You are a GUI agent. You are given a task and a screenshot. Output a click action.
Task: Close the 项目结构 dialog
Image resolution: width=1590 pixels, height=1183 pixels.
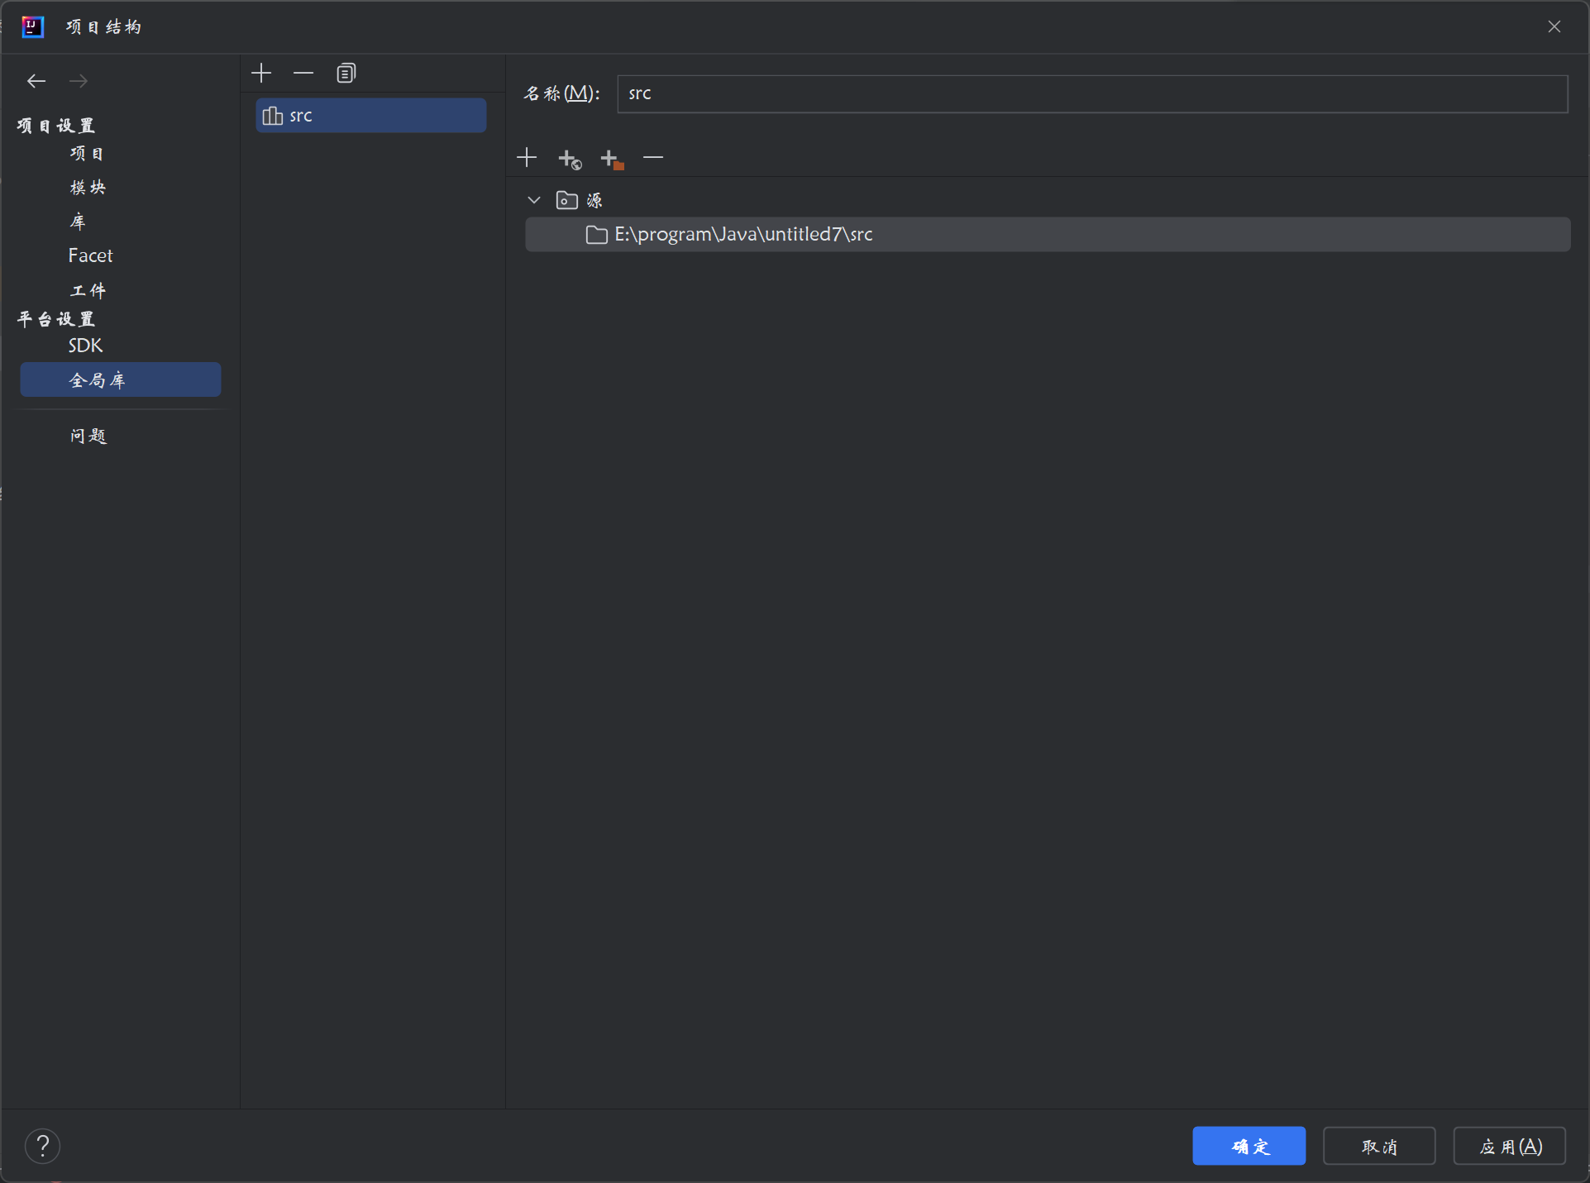click(1554, 26)
